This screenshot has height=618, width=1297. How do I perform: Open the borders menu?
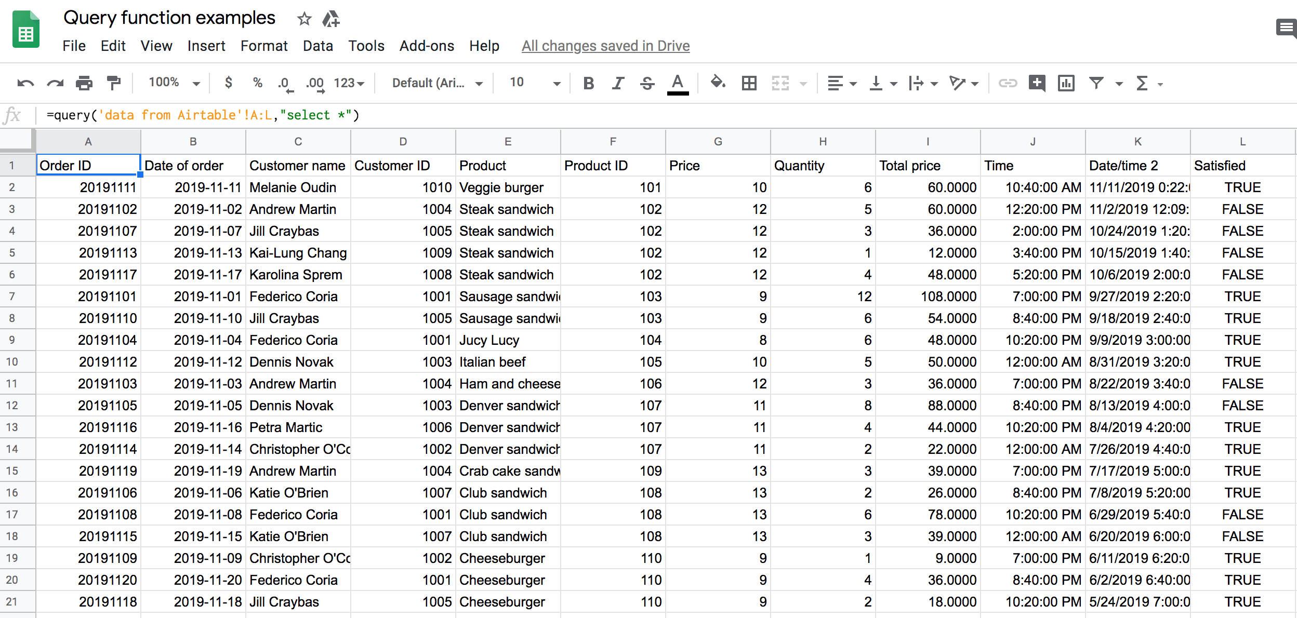pyautogui.click(x=748, y=83)
